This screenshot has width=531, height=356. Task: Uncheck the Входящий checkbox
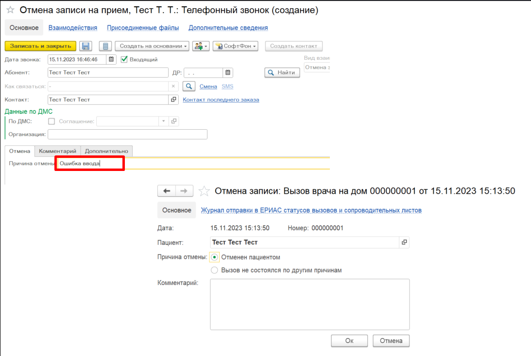(124, 59)
